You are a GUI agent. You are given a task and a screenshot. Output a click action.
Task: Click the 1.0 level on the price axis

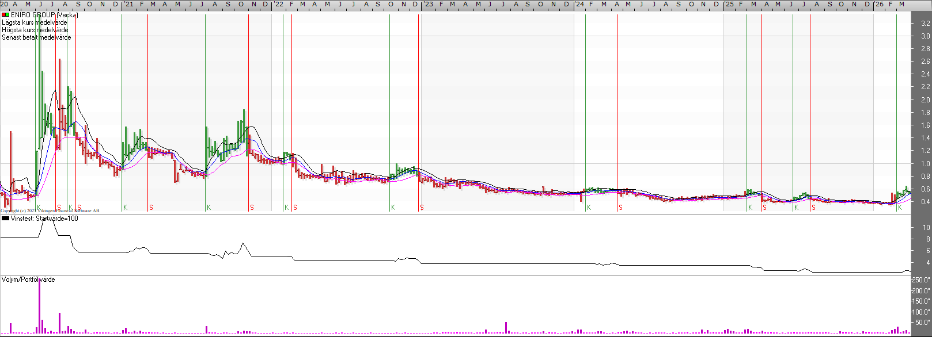(x=925, y=164)
